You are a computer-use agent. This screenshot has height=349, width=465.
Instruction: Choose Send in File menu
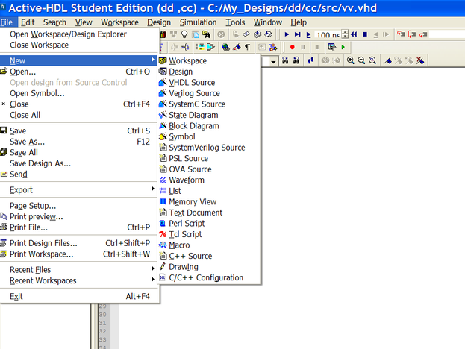pyautogui.click(x=78, y=174)
